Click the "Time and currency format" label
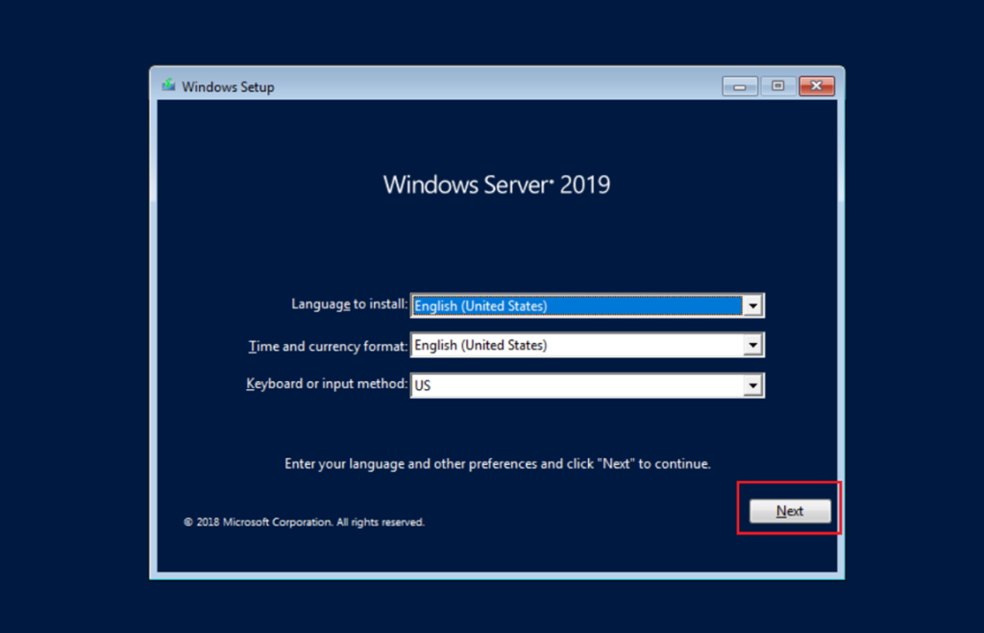This screenshot has width=984, height=633. coord(329,345)
